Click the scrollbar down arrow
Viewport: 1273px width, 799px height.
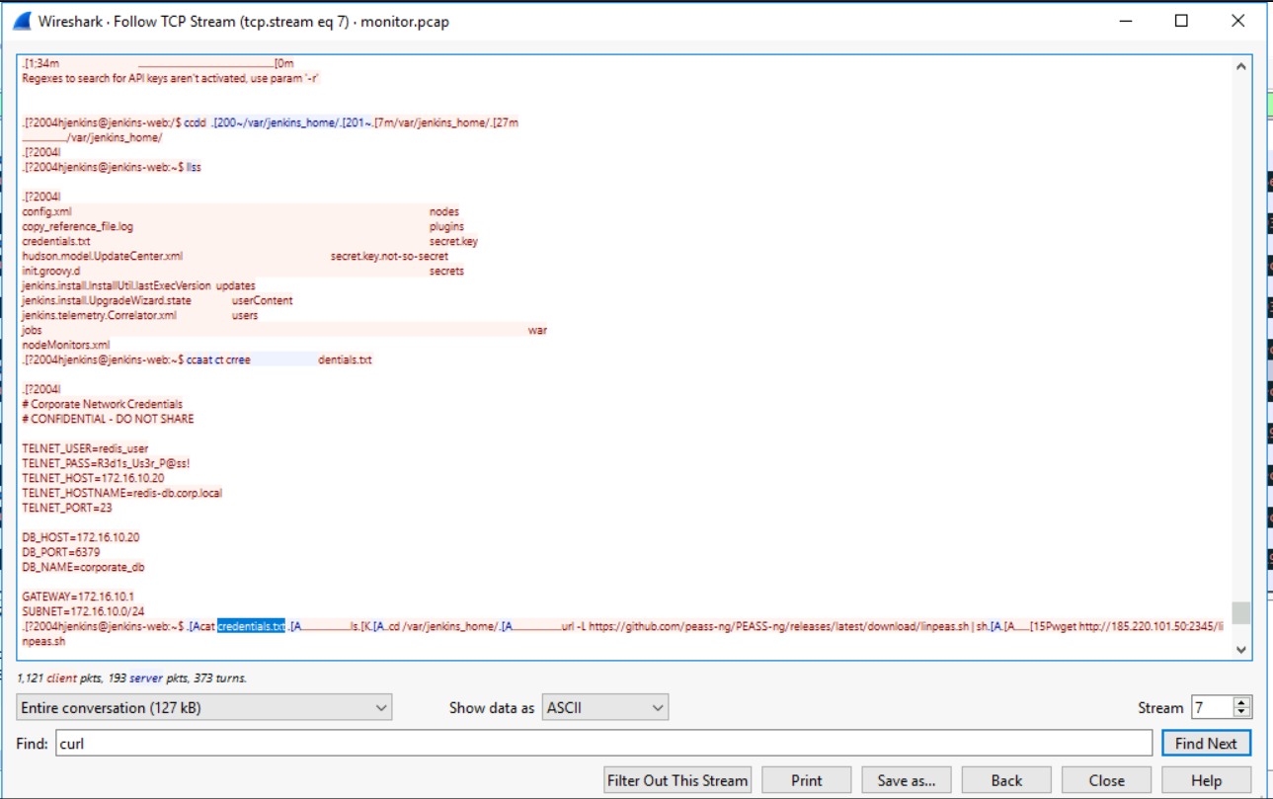(x=1241, y=649)
